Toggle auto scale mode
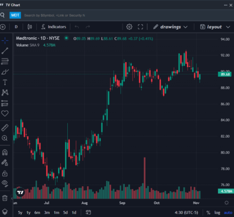This screenshot has width=234, height=217. pyautogui.click(x=228, y=212)
